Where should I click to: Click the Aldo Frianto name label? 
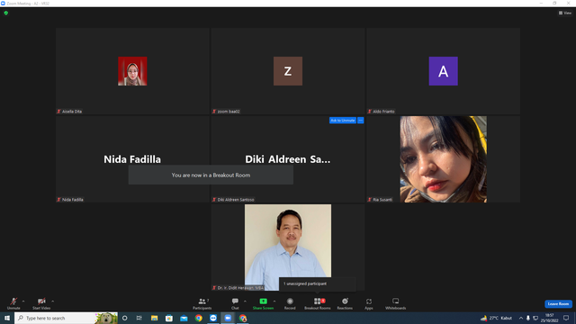click(x=383, y=112)
